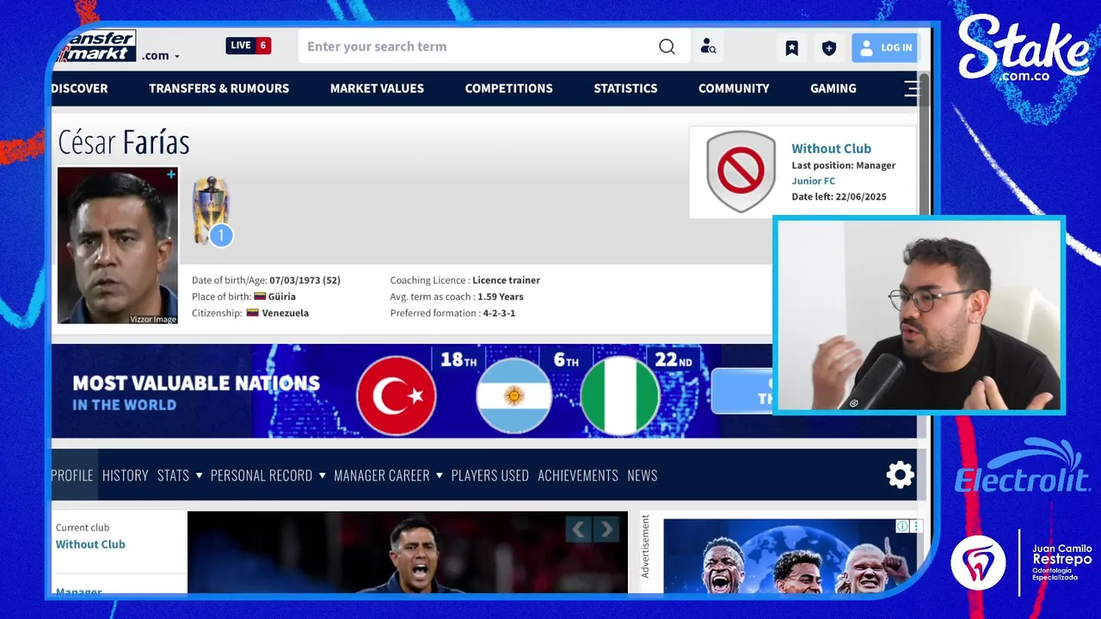Switch to the NEWS tab
Screen dimensions: 1101x619
643,475
